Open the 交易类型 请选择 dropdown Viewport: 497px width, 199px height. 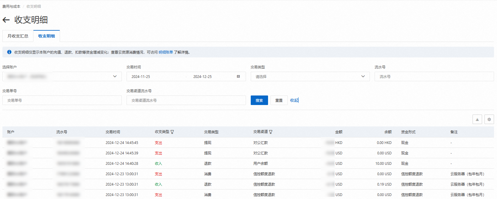[310, 76]
